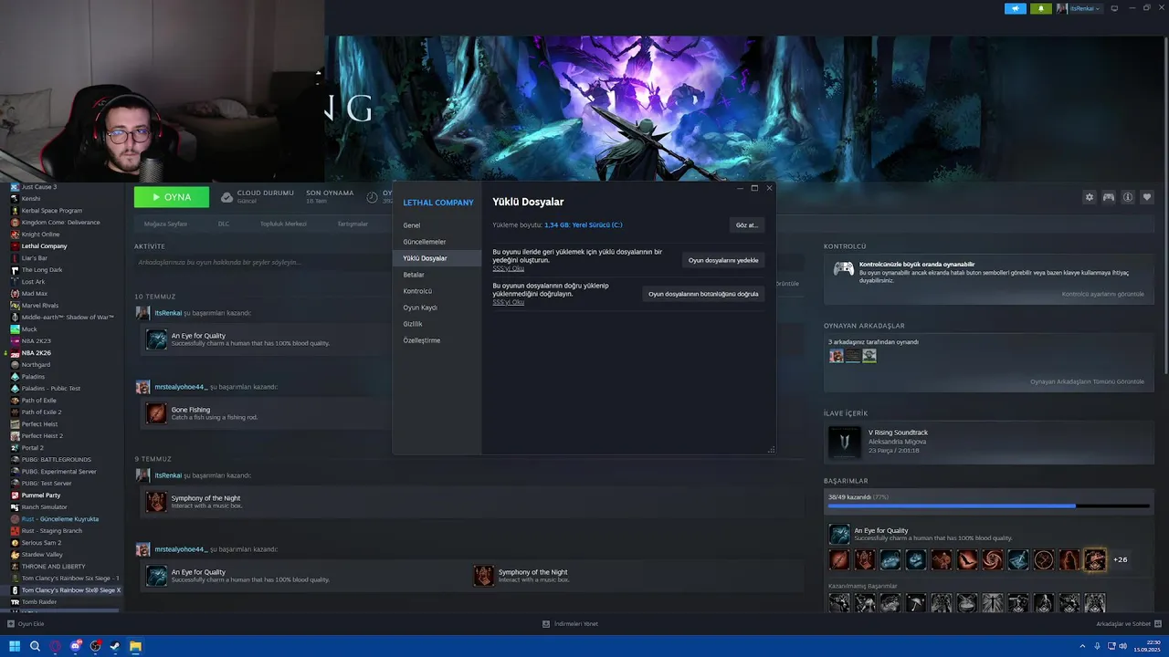Open SSS'yi Oku link under verify text
The image size is (1169, 657).
click(508, 302)
